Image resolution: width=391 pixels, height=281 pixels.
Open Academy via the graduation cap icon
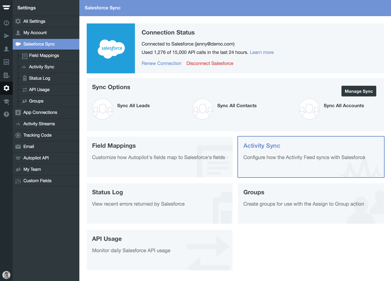coord(6,101)
